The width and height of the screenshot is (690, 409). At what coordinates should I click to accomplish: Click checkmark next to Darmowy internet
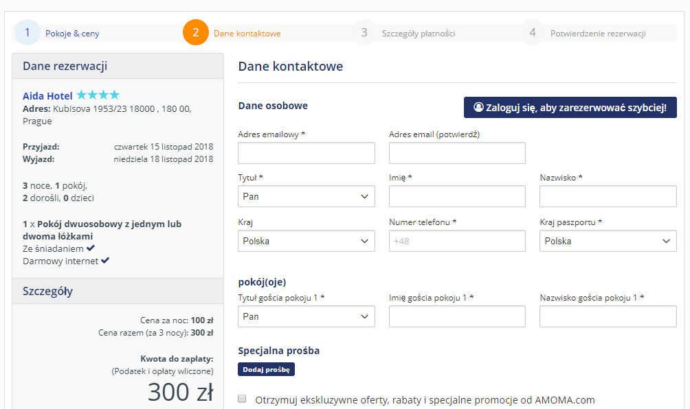click(x=105, y=261)
